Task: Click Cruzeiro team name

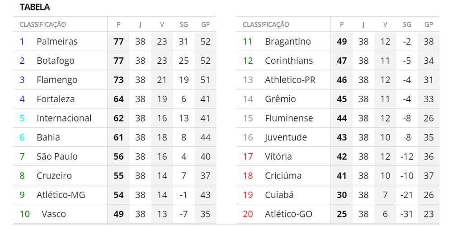Action: (54, 176)
